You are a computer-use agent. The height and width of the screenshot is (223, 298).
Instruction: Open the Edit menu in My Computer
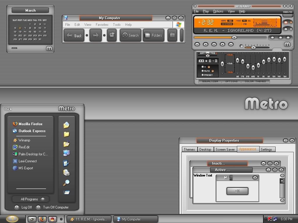[77, 25]
